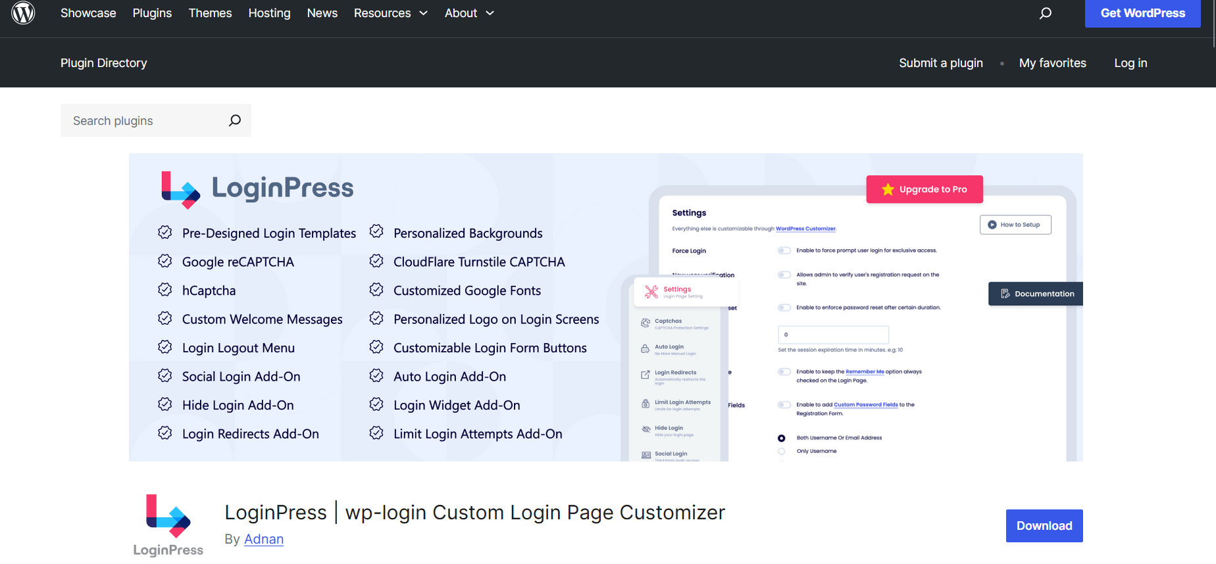Expand the Resources dropdown menu
The height and width of the screenshot is (564, 1216).
[391, 13]
